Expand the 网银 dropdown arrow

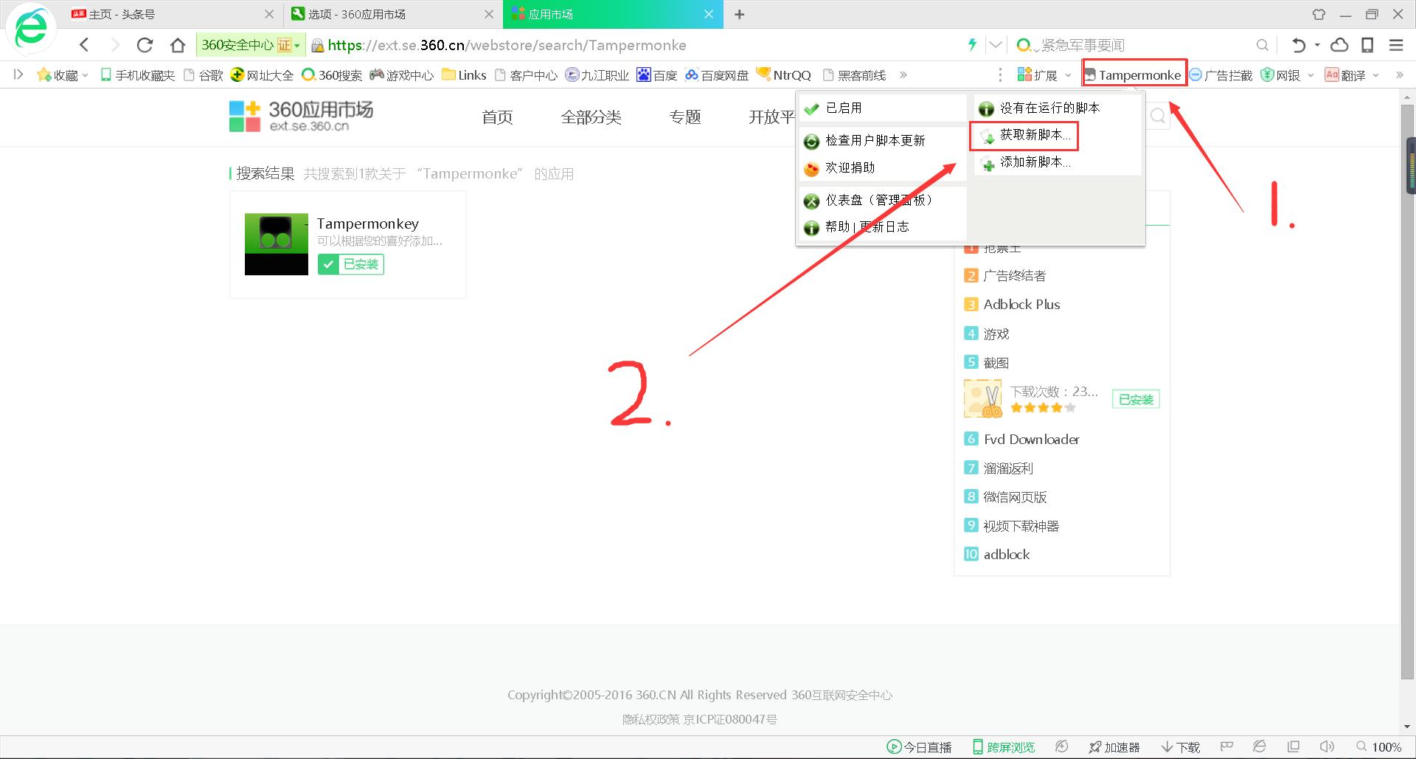pyautogui.click(x=1311, y=74)
